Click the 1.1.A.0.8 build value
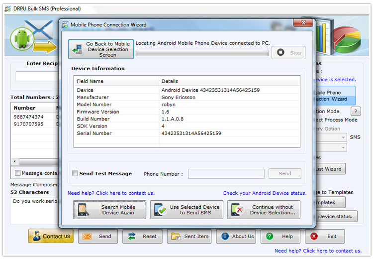This screenshot has height=259, width=373. 173,119
